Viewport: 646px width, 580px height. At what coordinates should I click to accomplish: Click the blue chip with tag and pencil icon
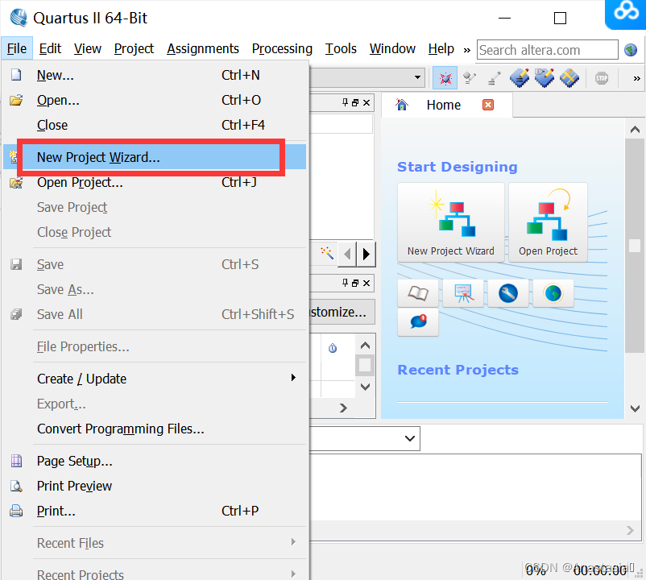[545, 78]
